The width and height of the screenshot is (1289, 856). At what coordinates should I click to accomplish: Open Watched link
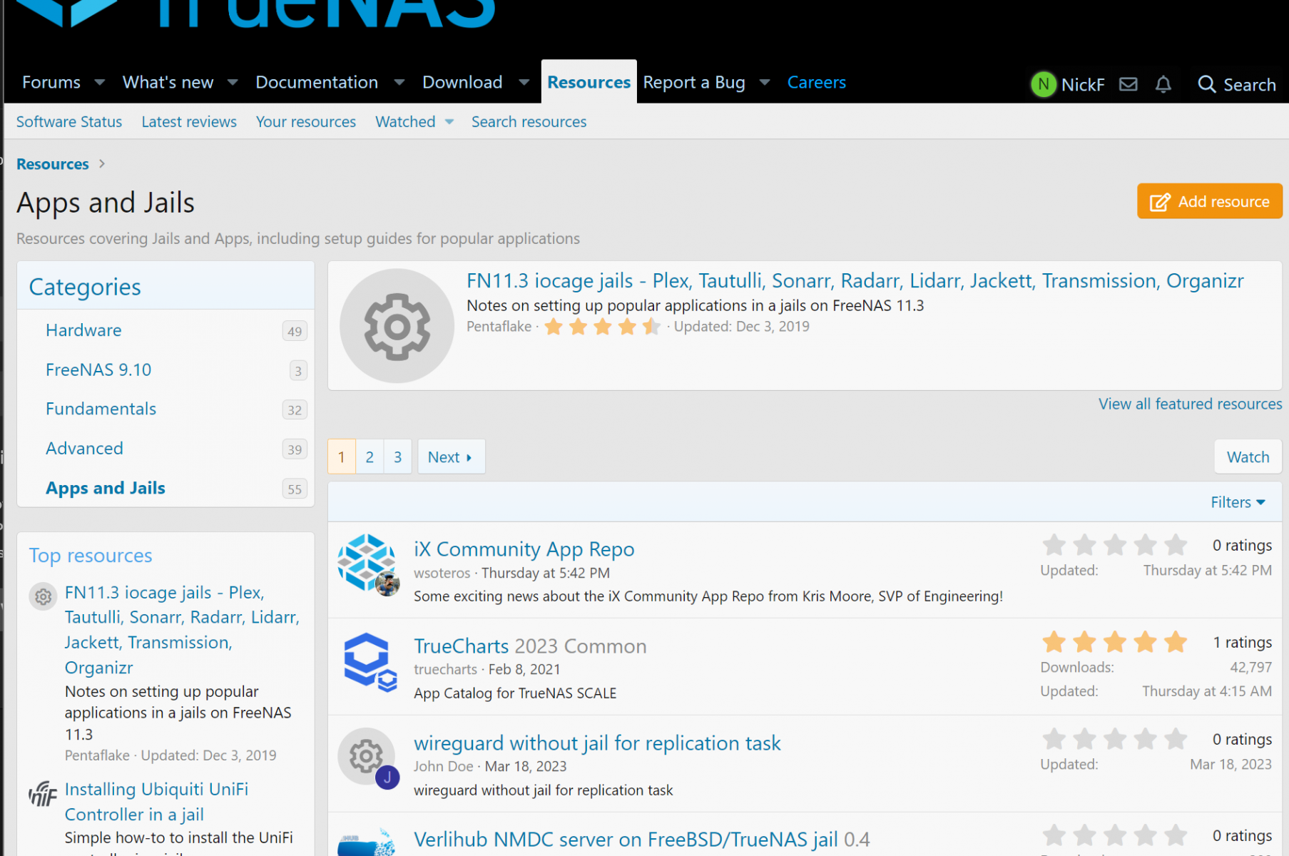click(x=405, y=122)
